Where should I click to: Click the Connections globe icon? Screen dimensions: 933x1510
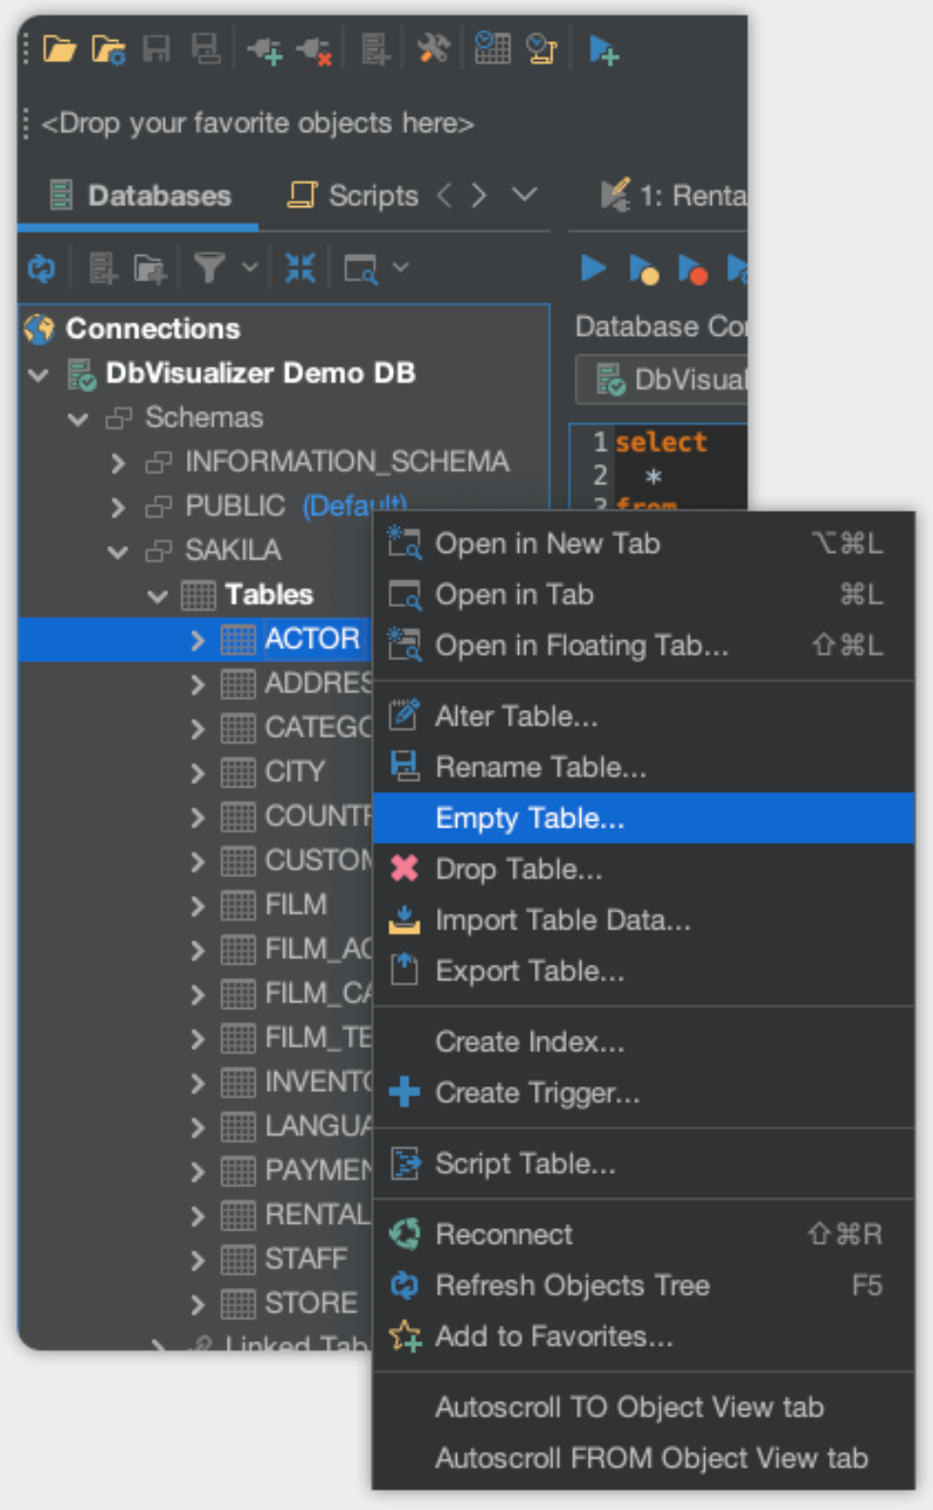(40, 328)
